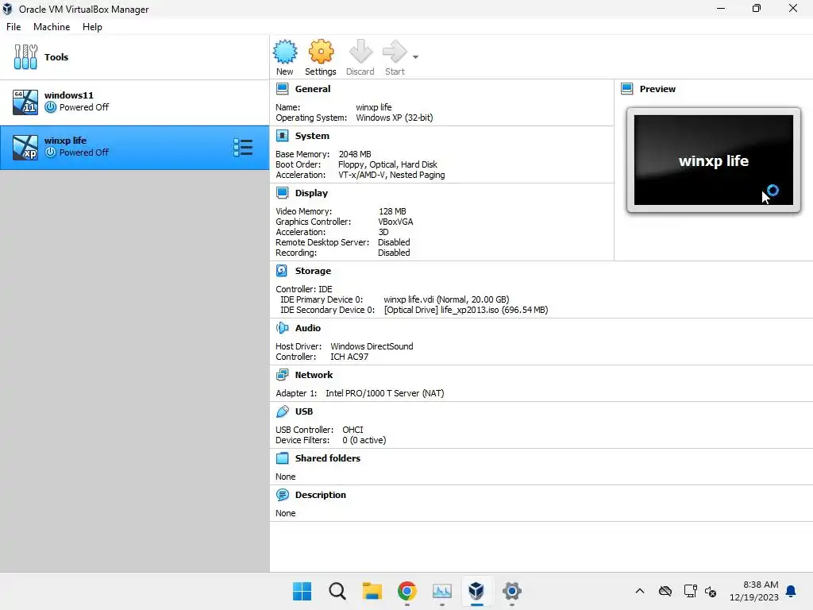Open the Shared folders section header
Viewport: 813px width, 610px height.
tap(328, 458)
